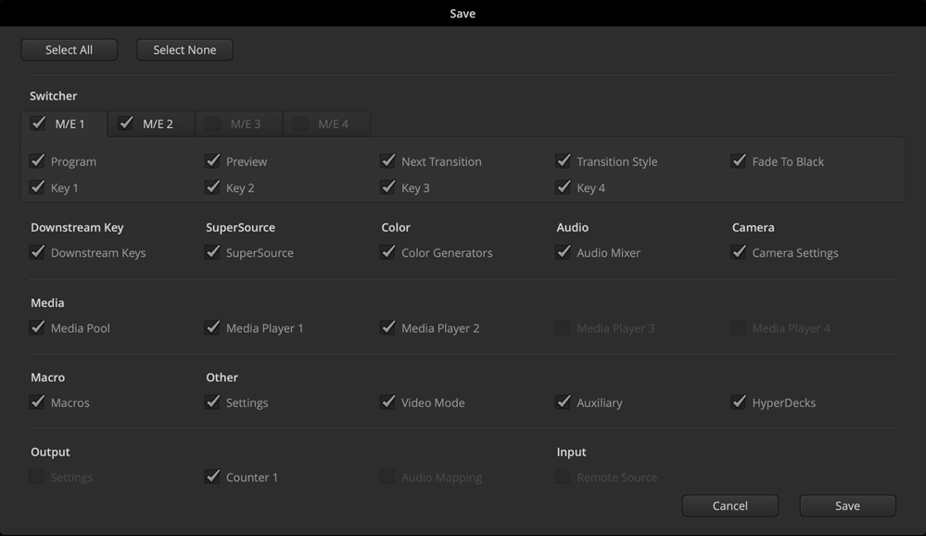Toggle Fade To Black checkbox
Viewport: 926px width, 536px height.
tap(739, 161)
